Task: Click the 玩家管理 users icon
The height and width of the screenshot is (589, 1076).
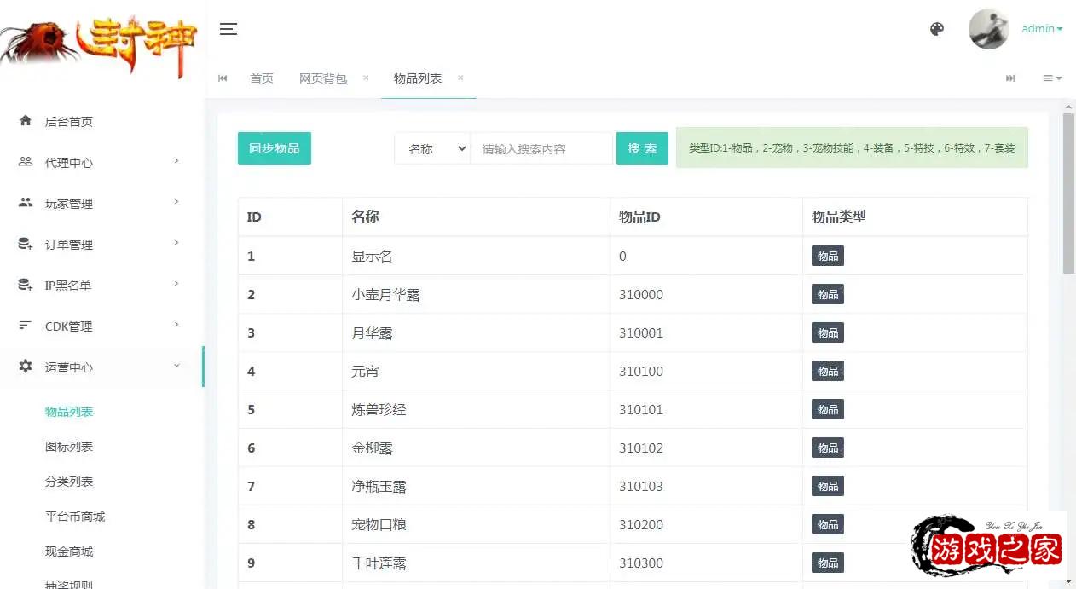Action: click(x=26, y=203)
